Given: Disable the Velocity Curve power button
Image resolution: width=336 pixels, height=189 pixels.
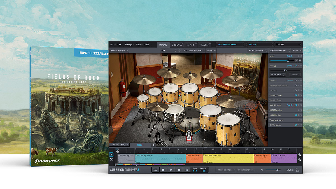Looking at the screenshot, I should point(296,95).
